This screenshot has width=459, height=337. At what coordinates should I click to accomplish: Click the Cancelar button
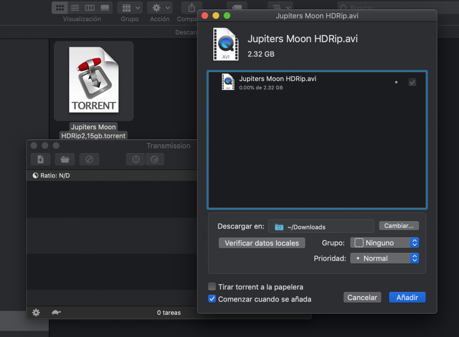[x=362, y=298]
